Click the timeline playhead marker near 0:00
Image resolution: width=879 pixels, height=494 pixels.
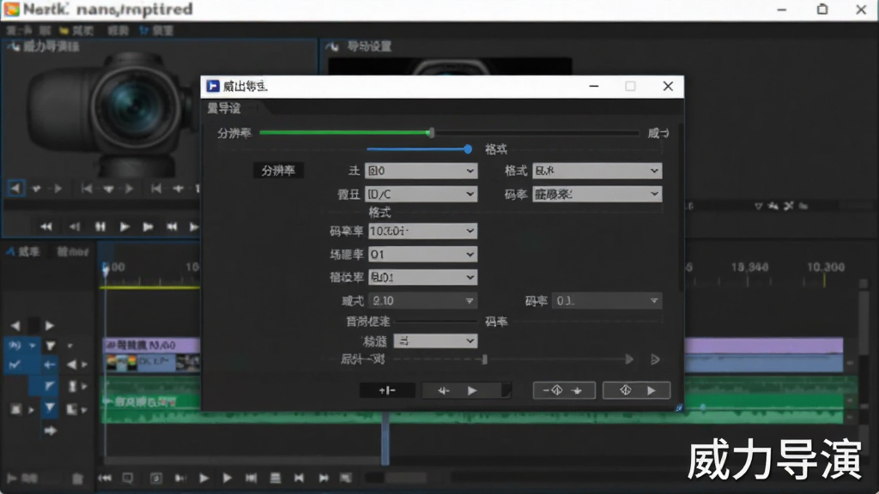(106, 270)
